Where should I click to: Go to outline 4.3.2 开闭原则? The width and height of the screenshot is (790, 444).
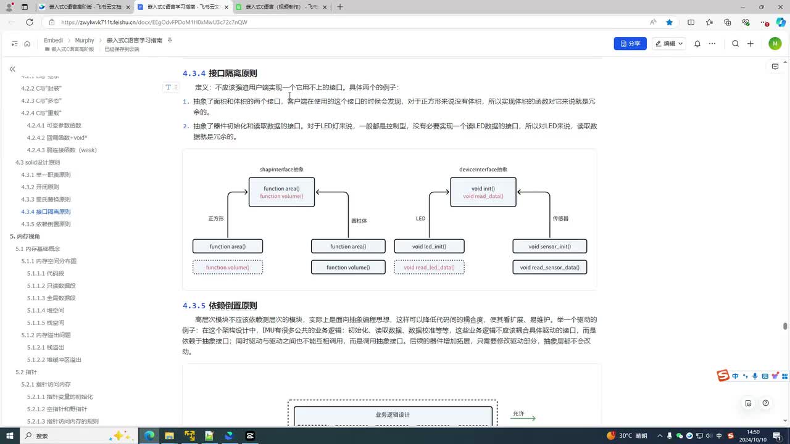point(40,187)
